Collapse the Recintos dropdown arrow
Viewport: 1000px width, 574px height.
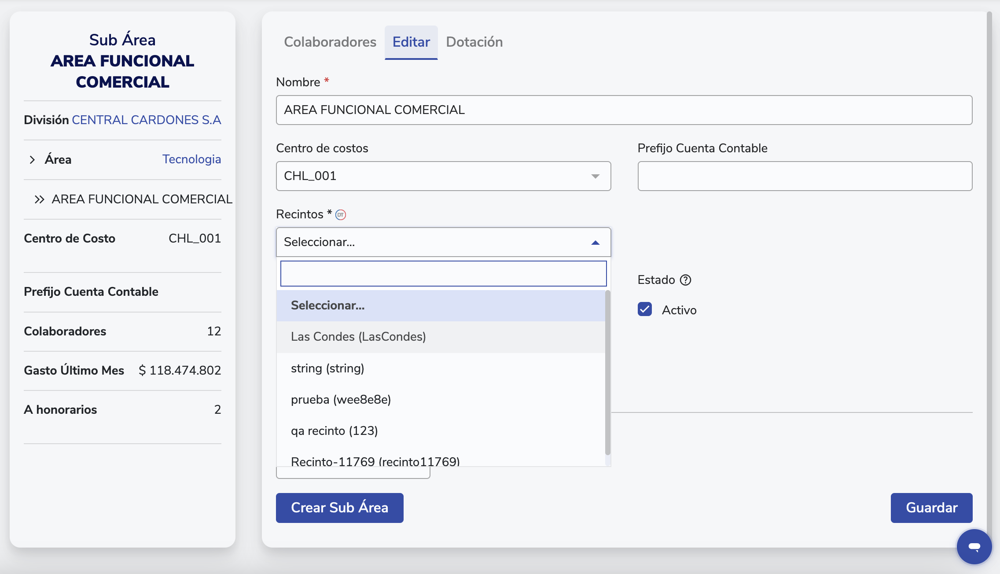[596, 243]
